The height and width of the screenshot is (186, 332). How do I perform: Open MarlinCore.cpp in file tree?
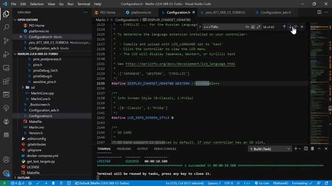coord(43,93)
